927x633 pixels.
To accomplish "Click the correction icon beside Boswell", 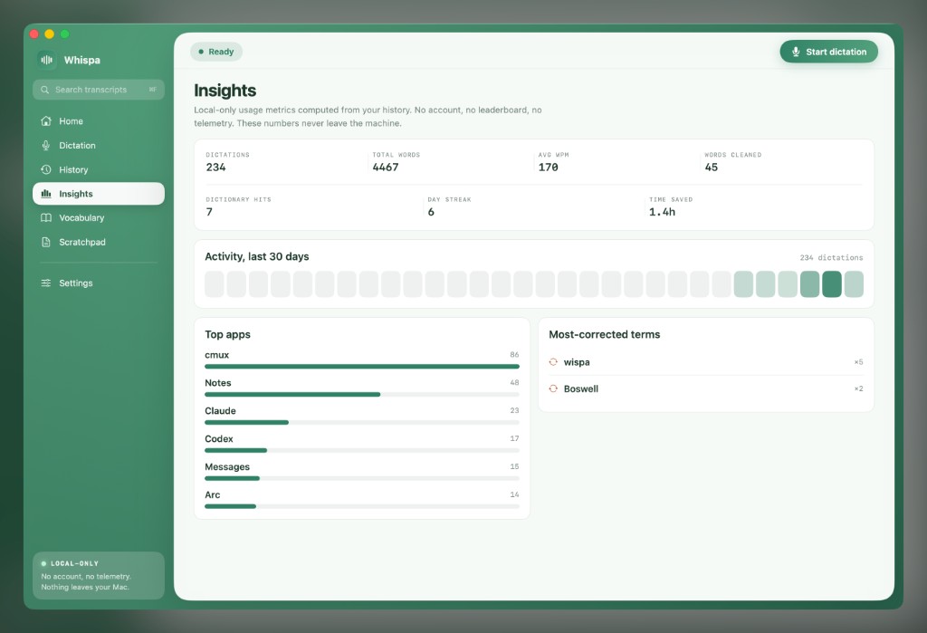I will 553,388.
